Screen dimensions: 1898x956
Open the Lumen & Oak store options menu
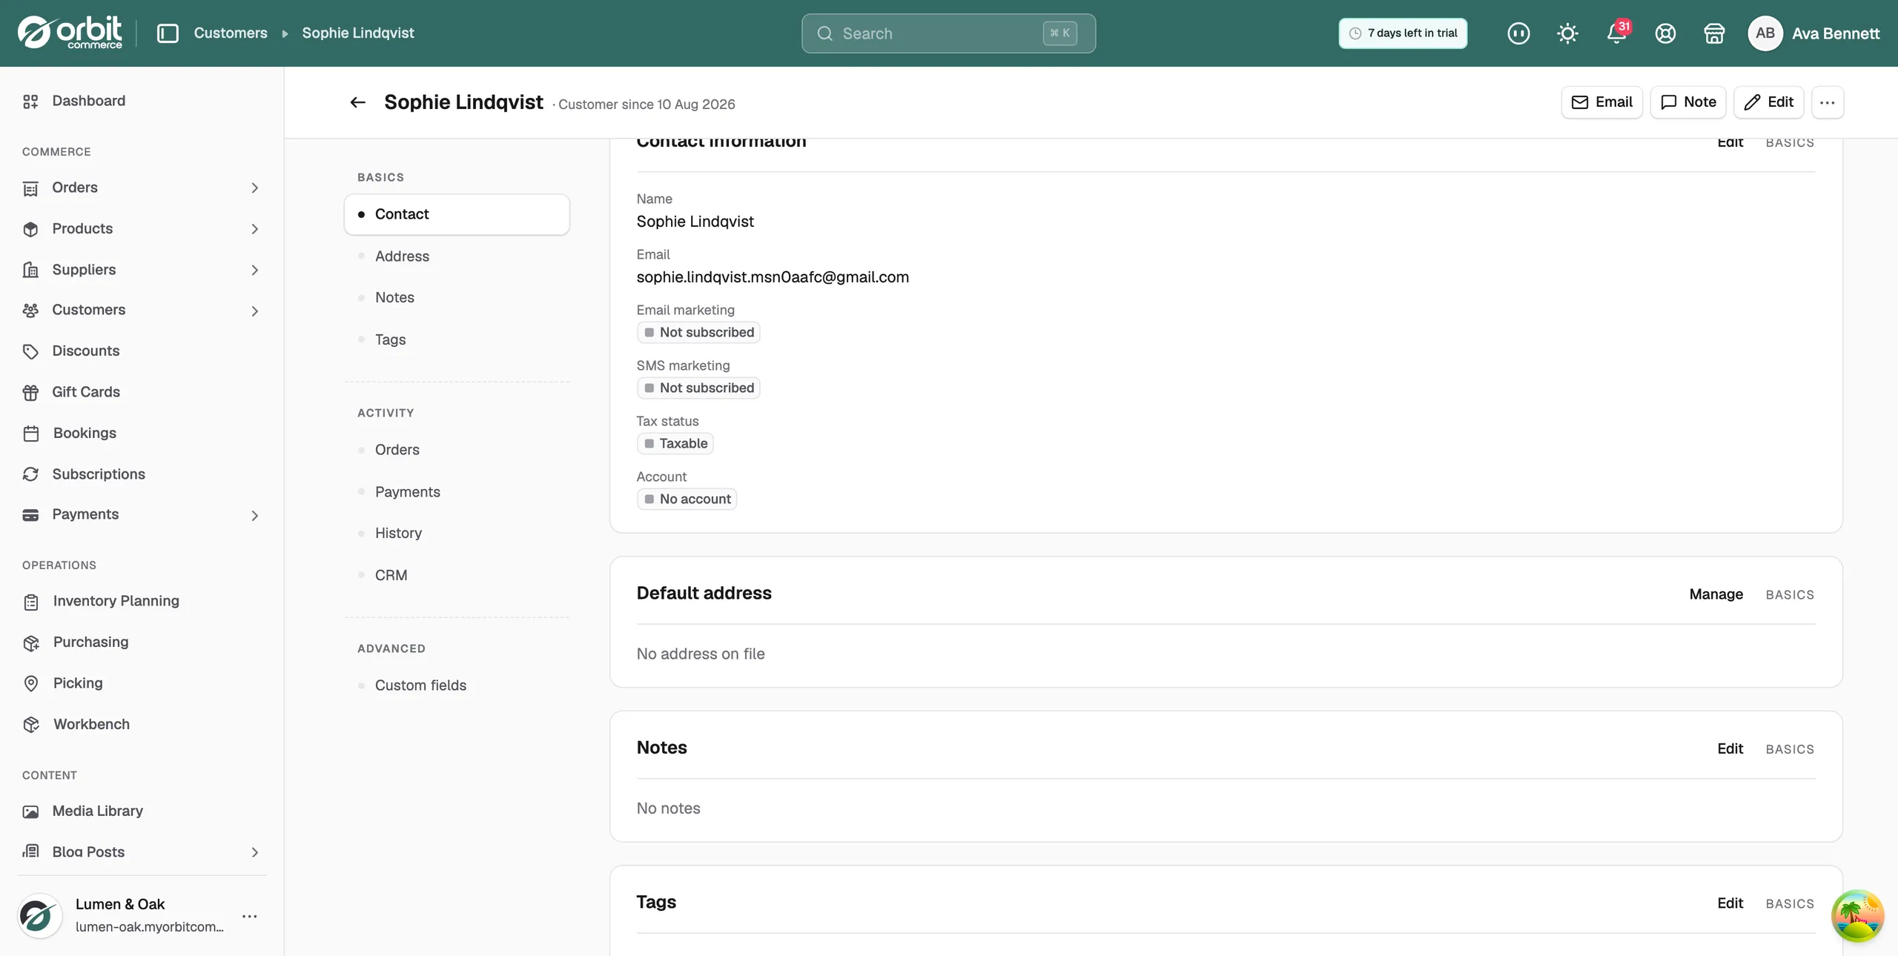pos(250,916)
